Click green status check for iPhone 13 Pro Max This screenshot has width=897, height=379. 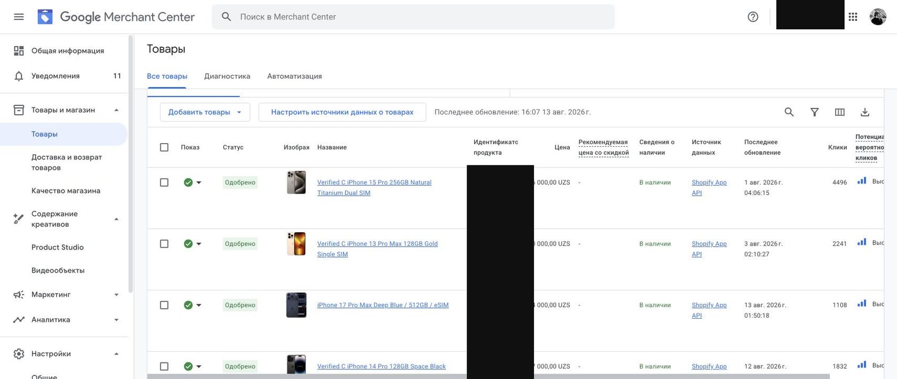[188, 244]
